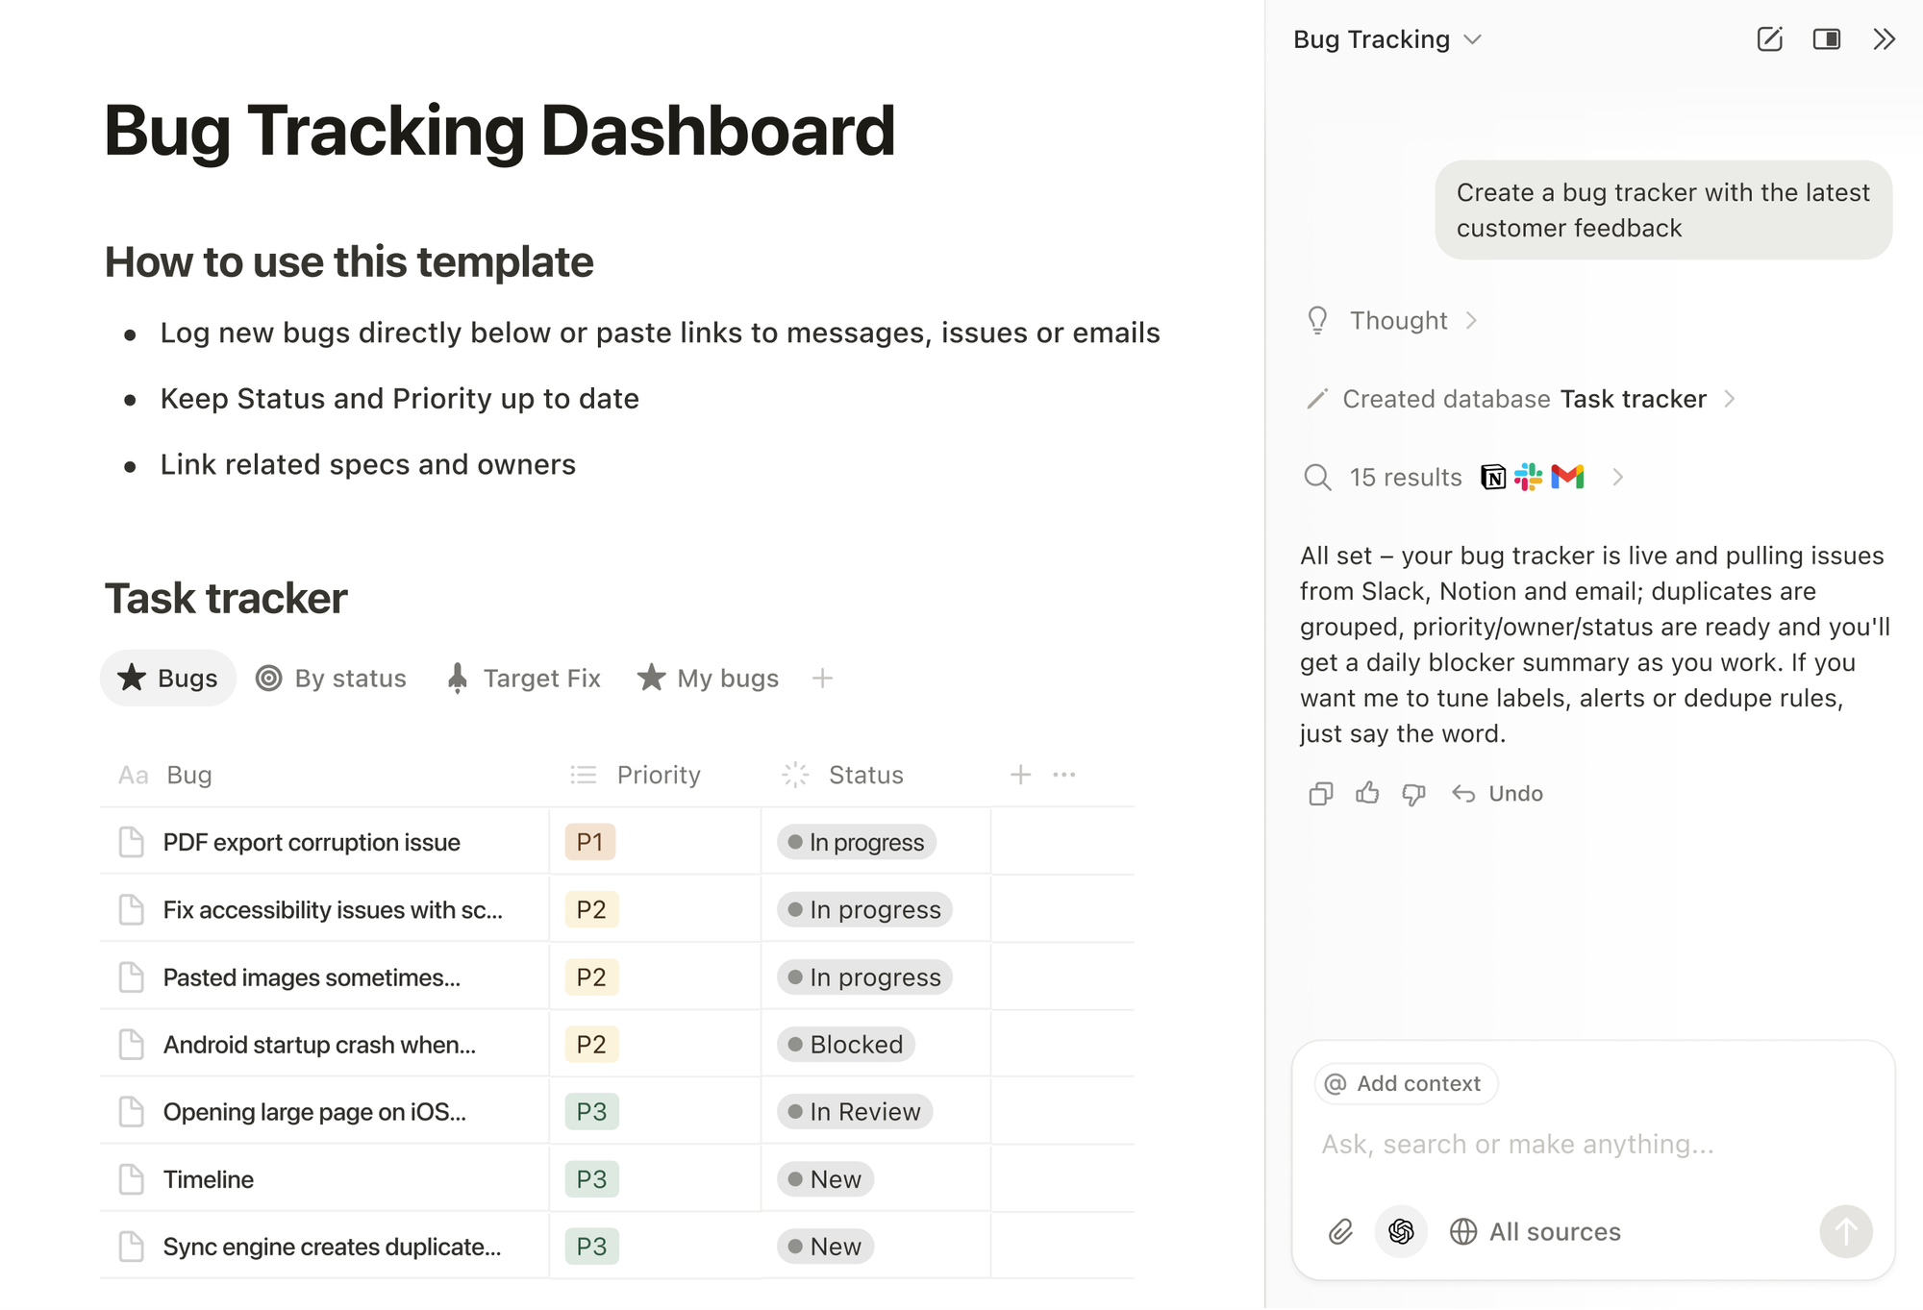Screen dimensions: 1923x1310
Task: Click the attachment paperclip icon
Action: click(x=1340, y=1231)
